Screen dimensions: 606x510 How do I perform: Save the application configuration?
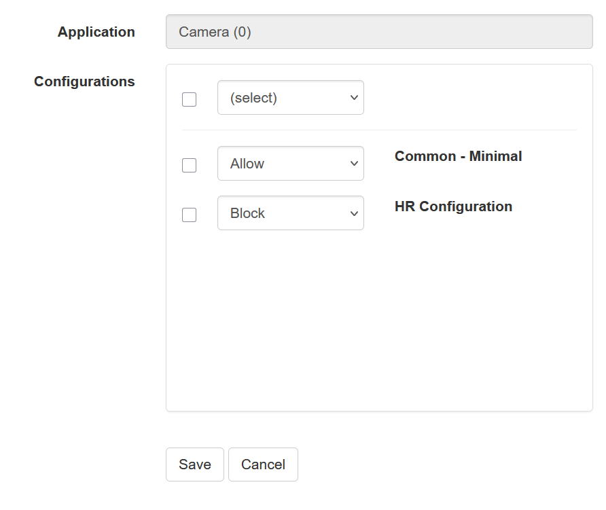(194, 465)
